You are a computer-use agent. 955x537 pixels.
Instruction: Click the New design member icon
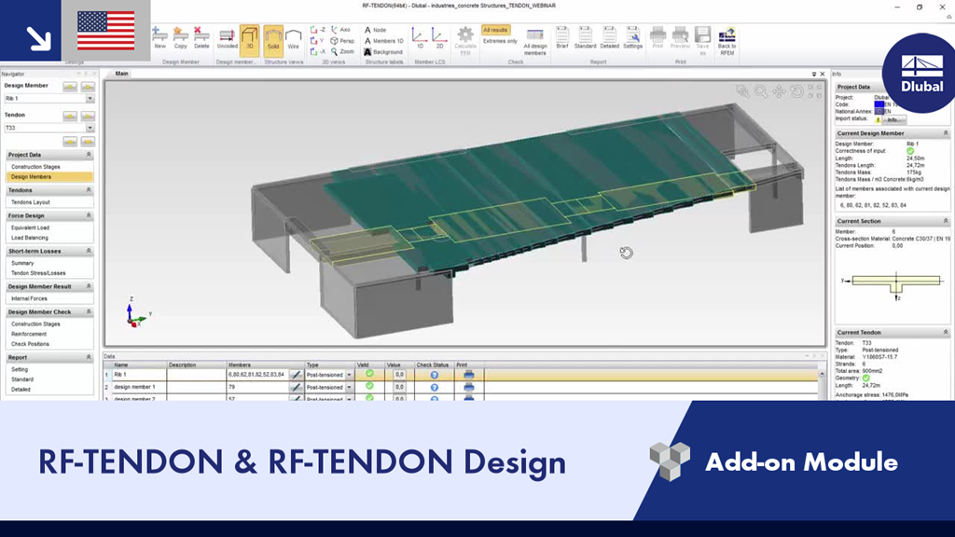click(x=159, y=37)
